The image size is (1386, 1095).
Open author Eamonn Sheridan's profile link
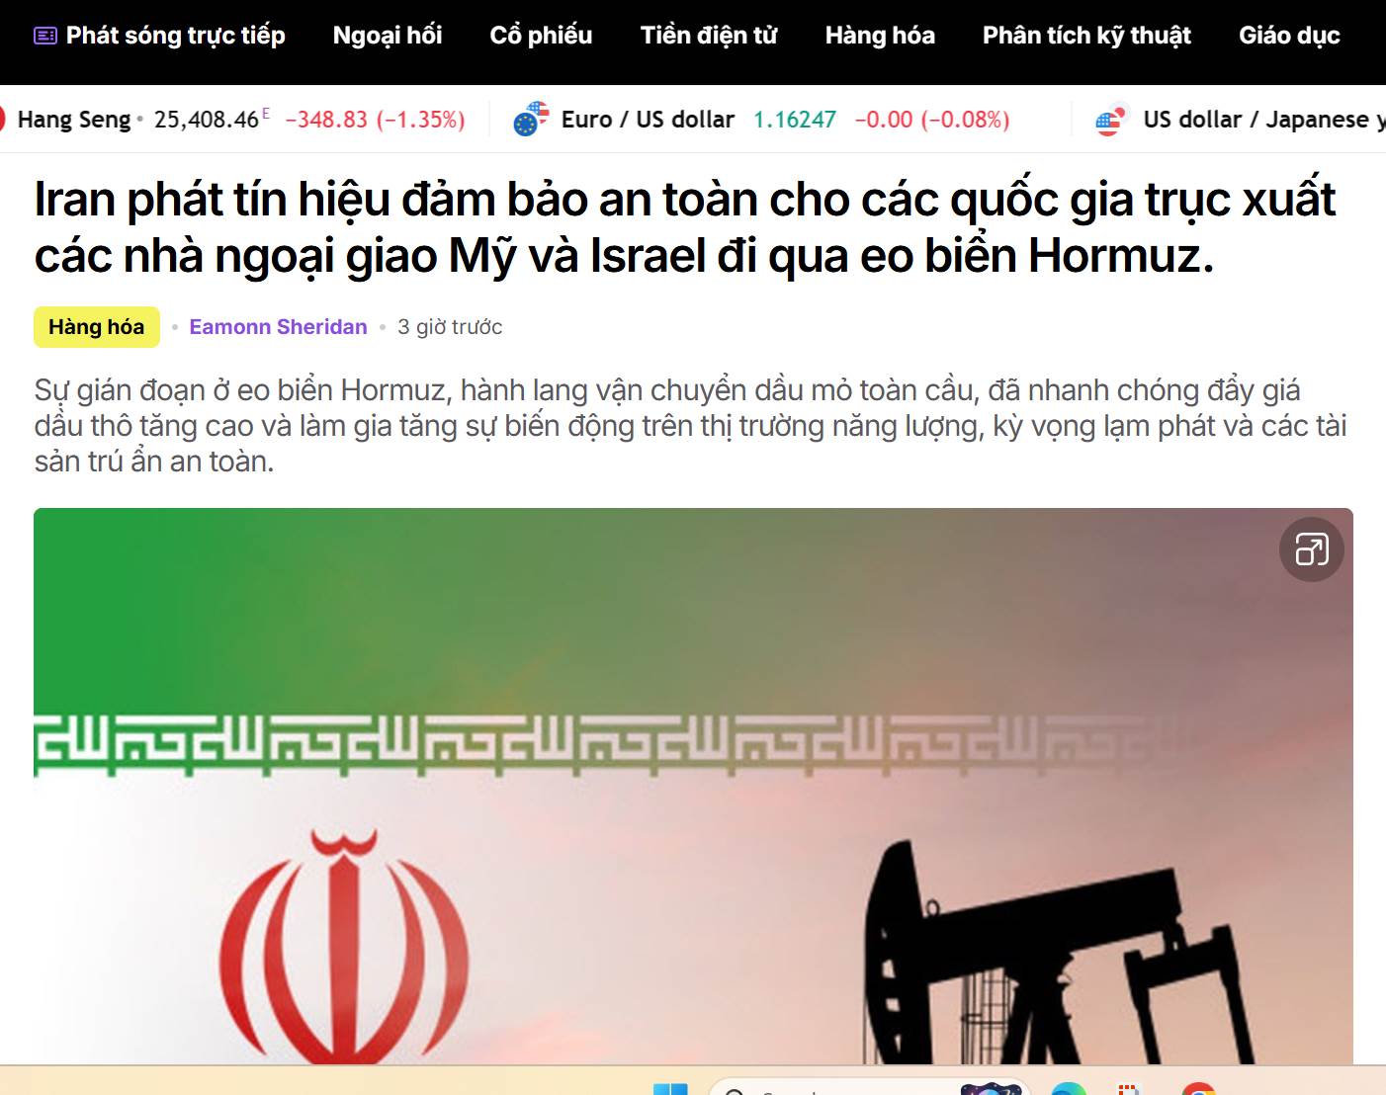pyautogui.click(x=278, y=327)
